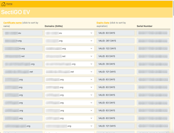Sort by Expiry Date link
174x133 pixels.
click(x=103, y=23)
